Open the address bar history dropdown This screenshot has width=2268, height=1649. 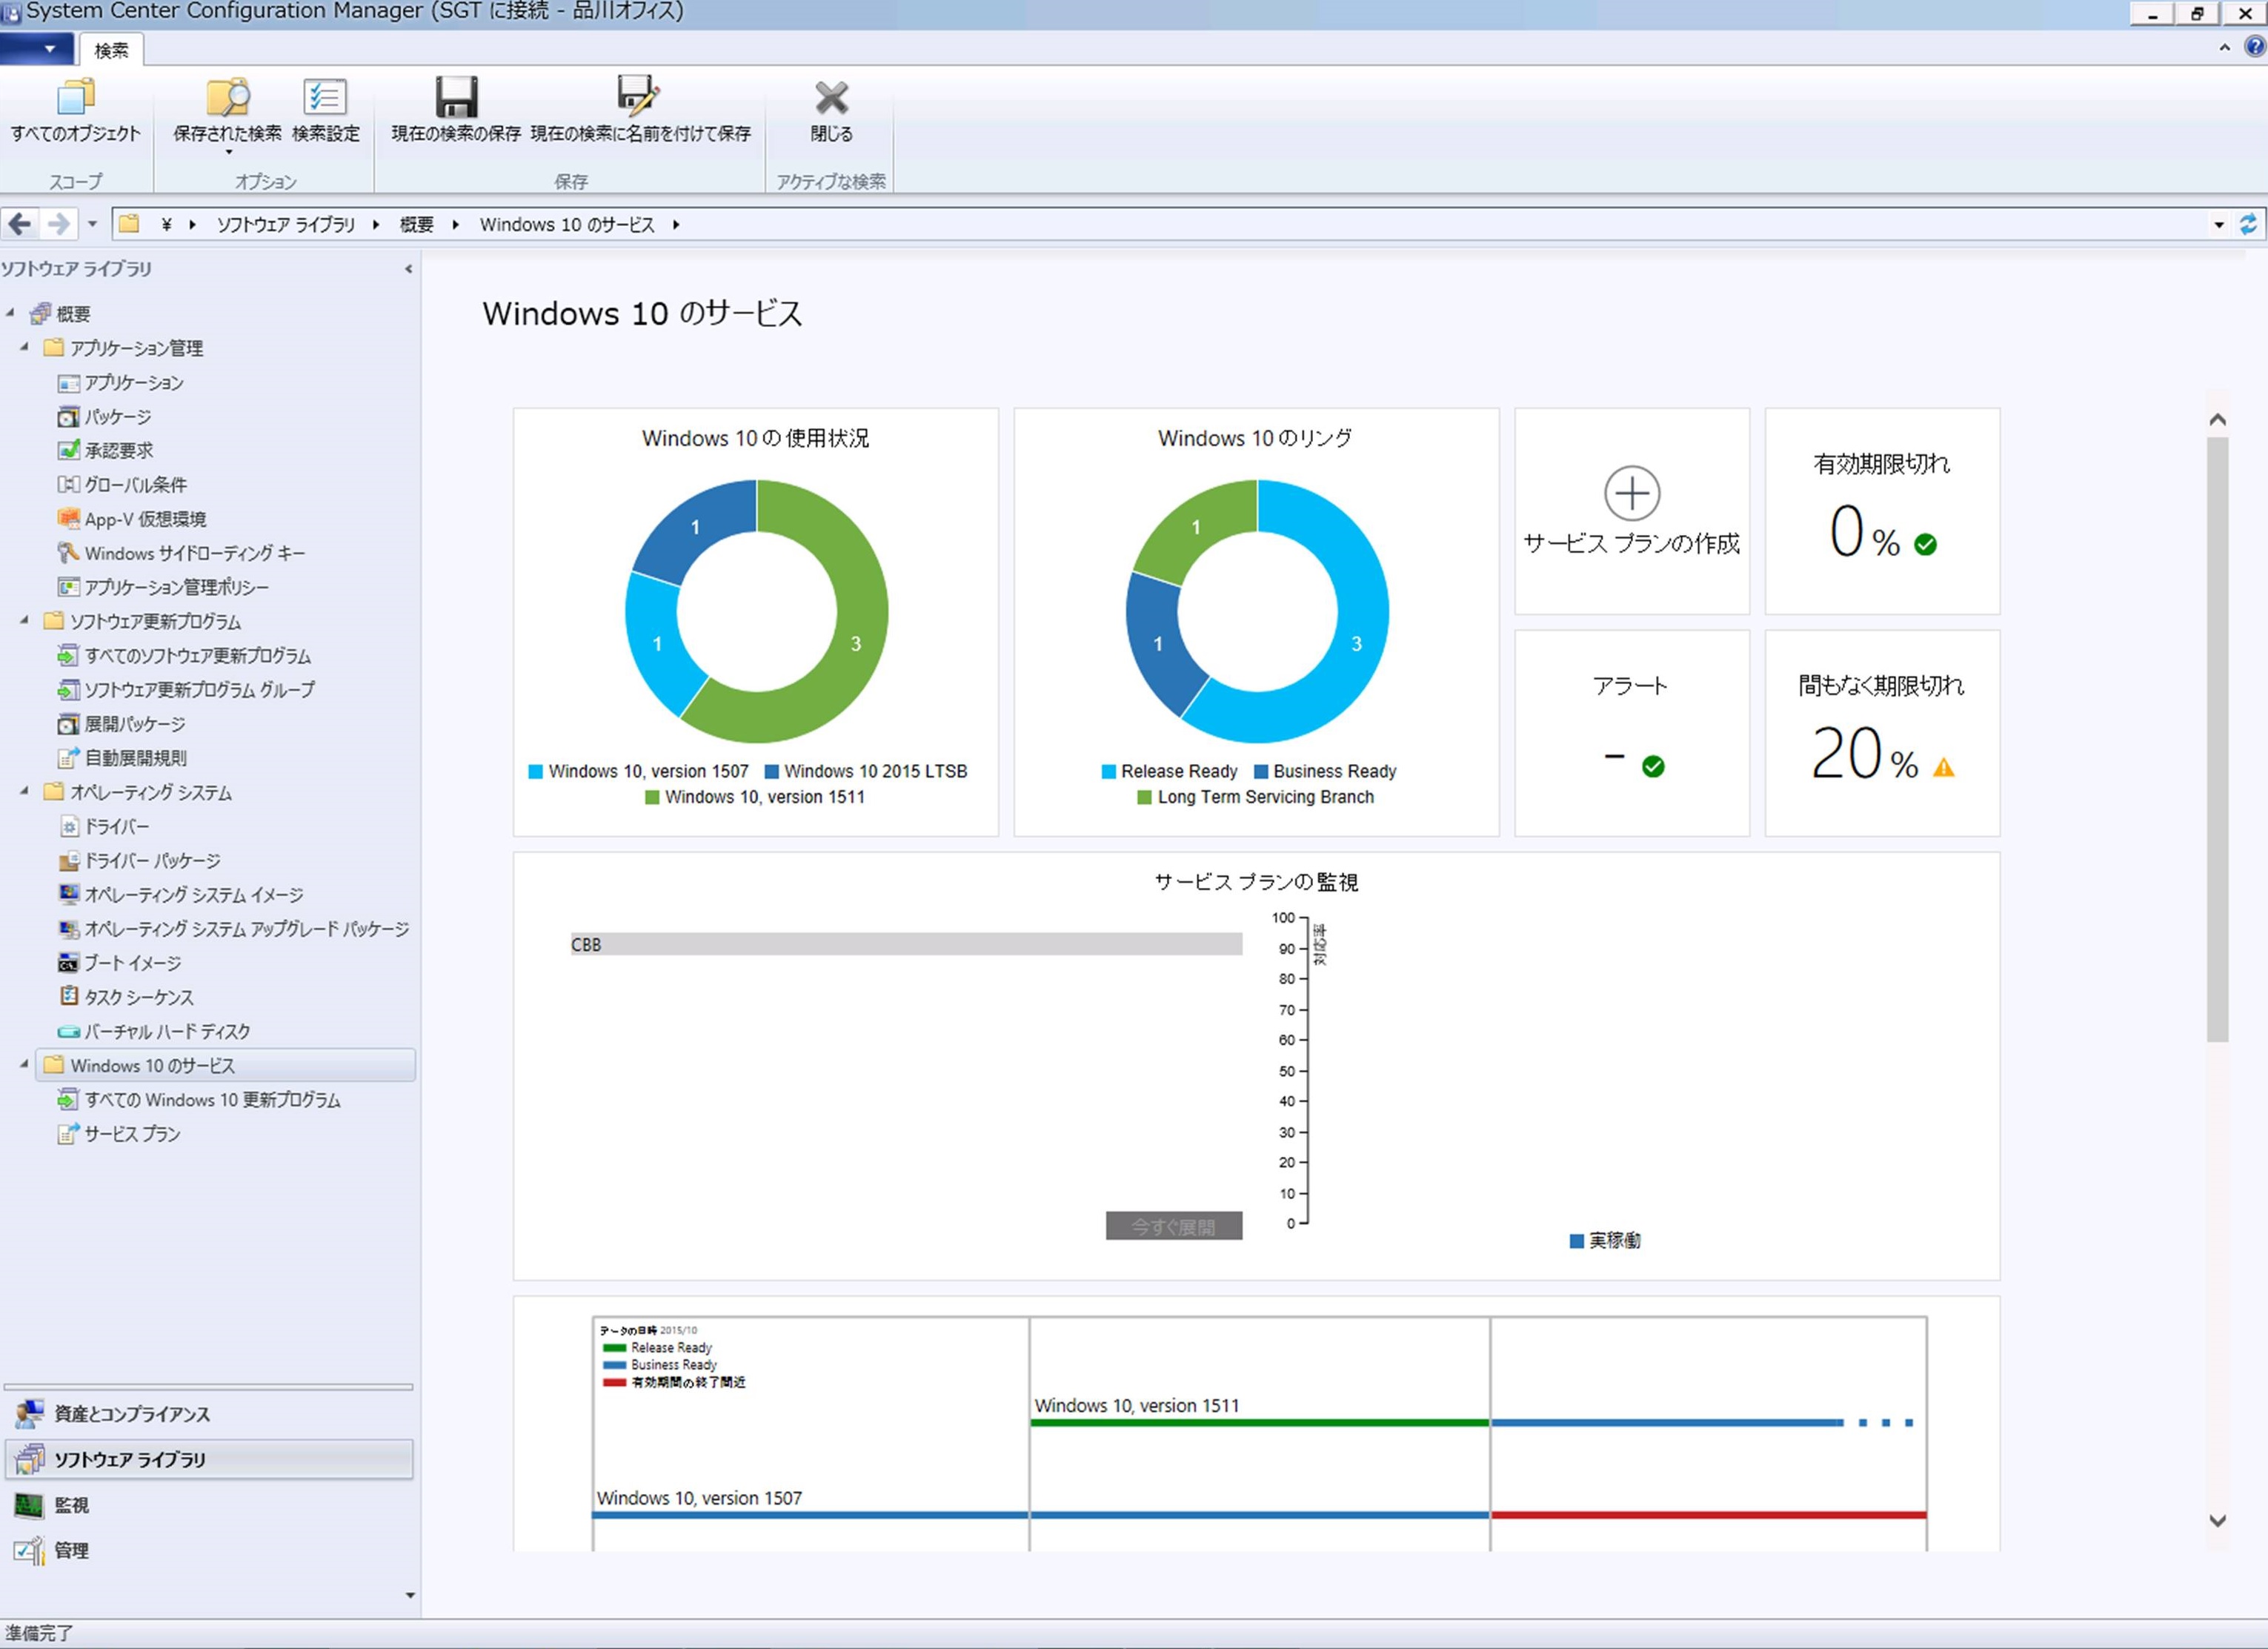(x=2219, y=224)
